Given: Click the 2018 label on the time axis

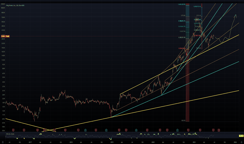Looking at the screenshot, I should (71, 142).
